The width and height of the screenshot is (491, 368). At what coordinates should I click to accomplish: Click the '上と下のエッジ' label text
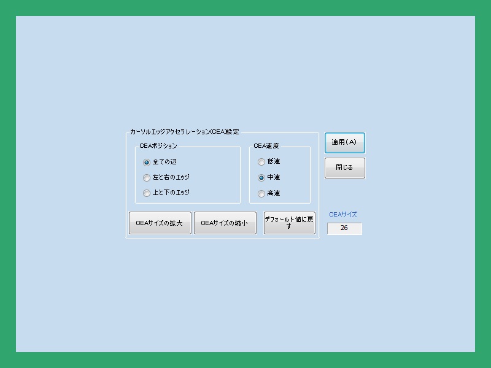point(171,193)
